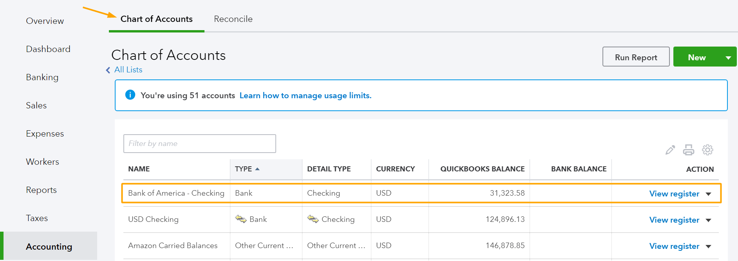Image resolution: width=738 pixels, height=261 pixels.
Task: Open Sales in the sidebar
Action: [36, 106]
